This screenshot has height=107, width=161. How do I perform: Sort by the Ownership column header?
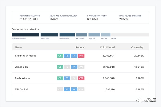click(137, 47)
